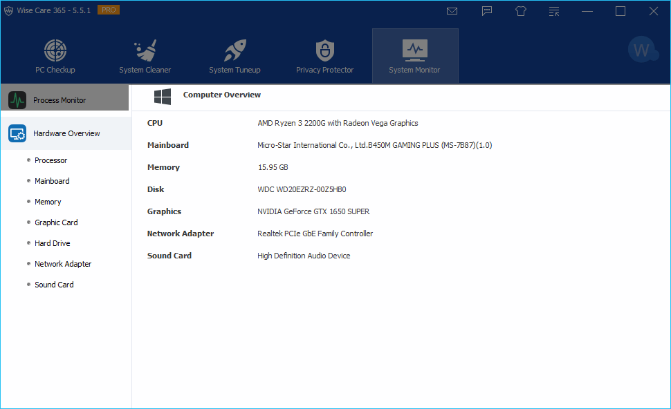Open the PC Checkup radar icon
The height and width of the screenshot is (409, 671).
point(55,50)
